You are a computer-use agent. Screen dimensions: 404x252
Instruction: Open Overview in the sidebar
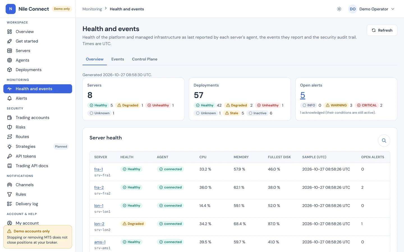click(38, 32)
